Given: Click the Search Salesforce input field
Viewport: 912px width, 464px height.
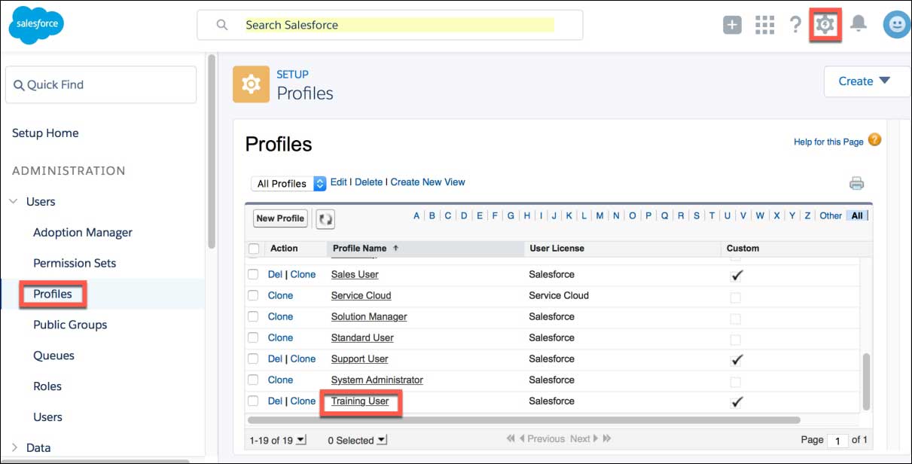Looking at the screenshot, I should coord(399,25).
